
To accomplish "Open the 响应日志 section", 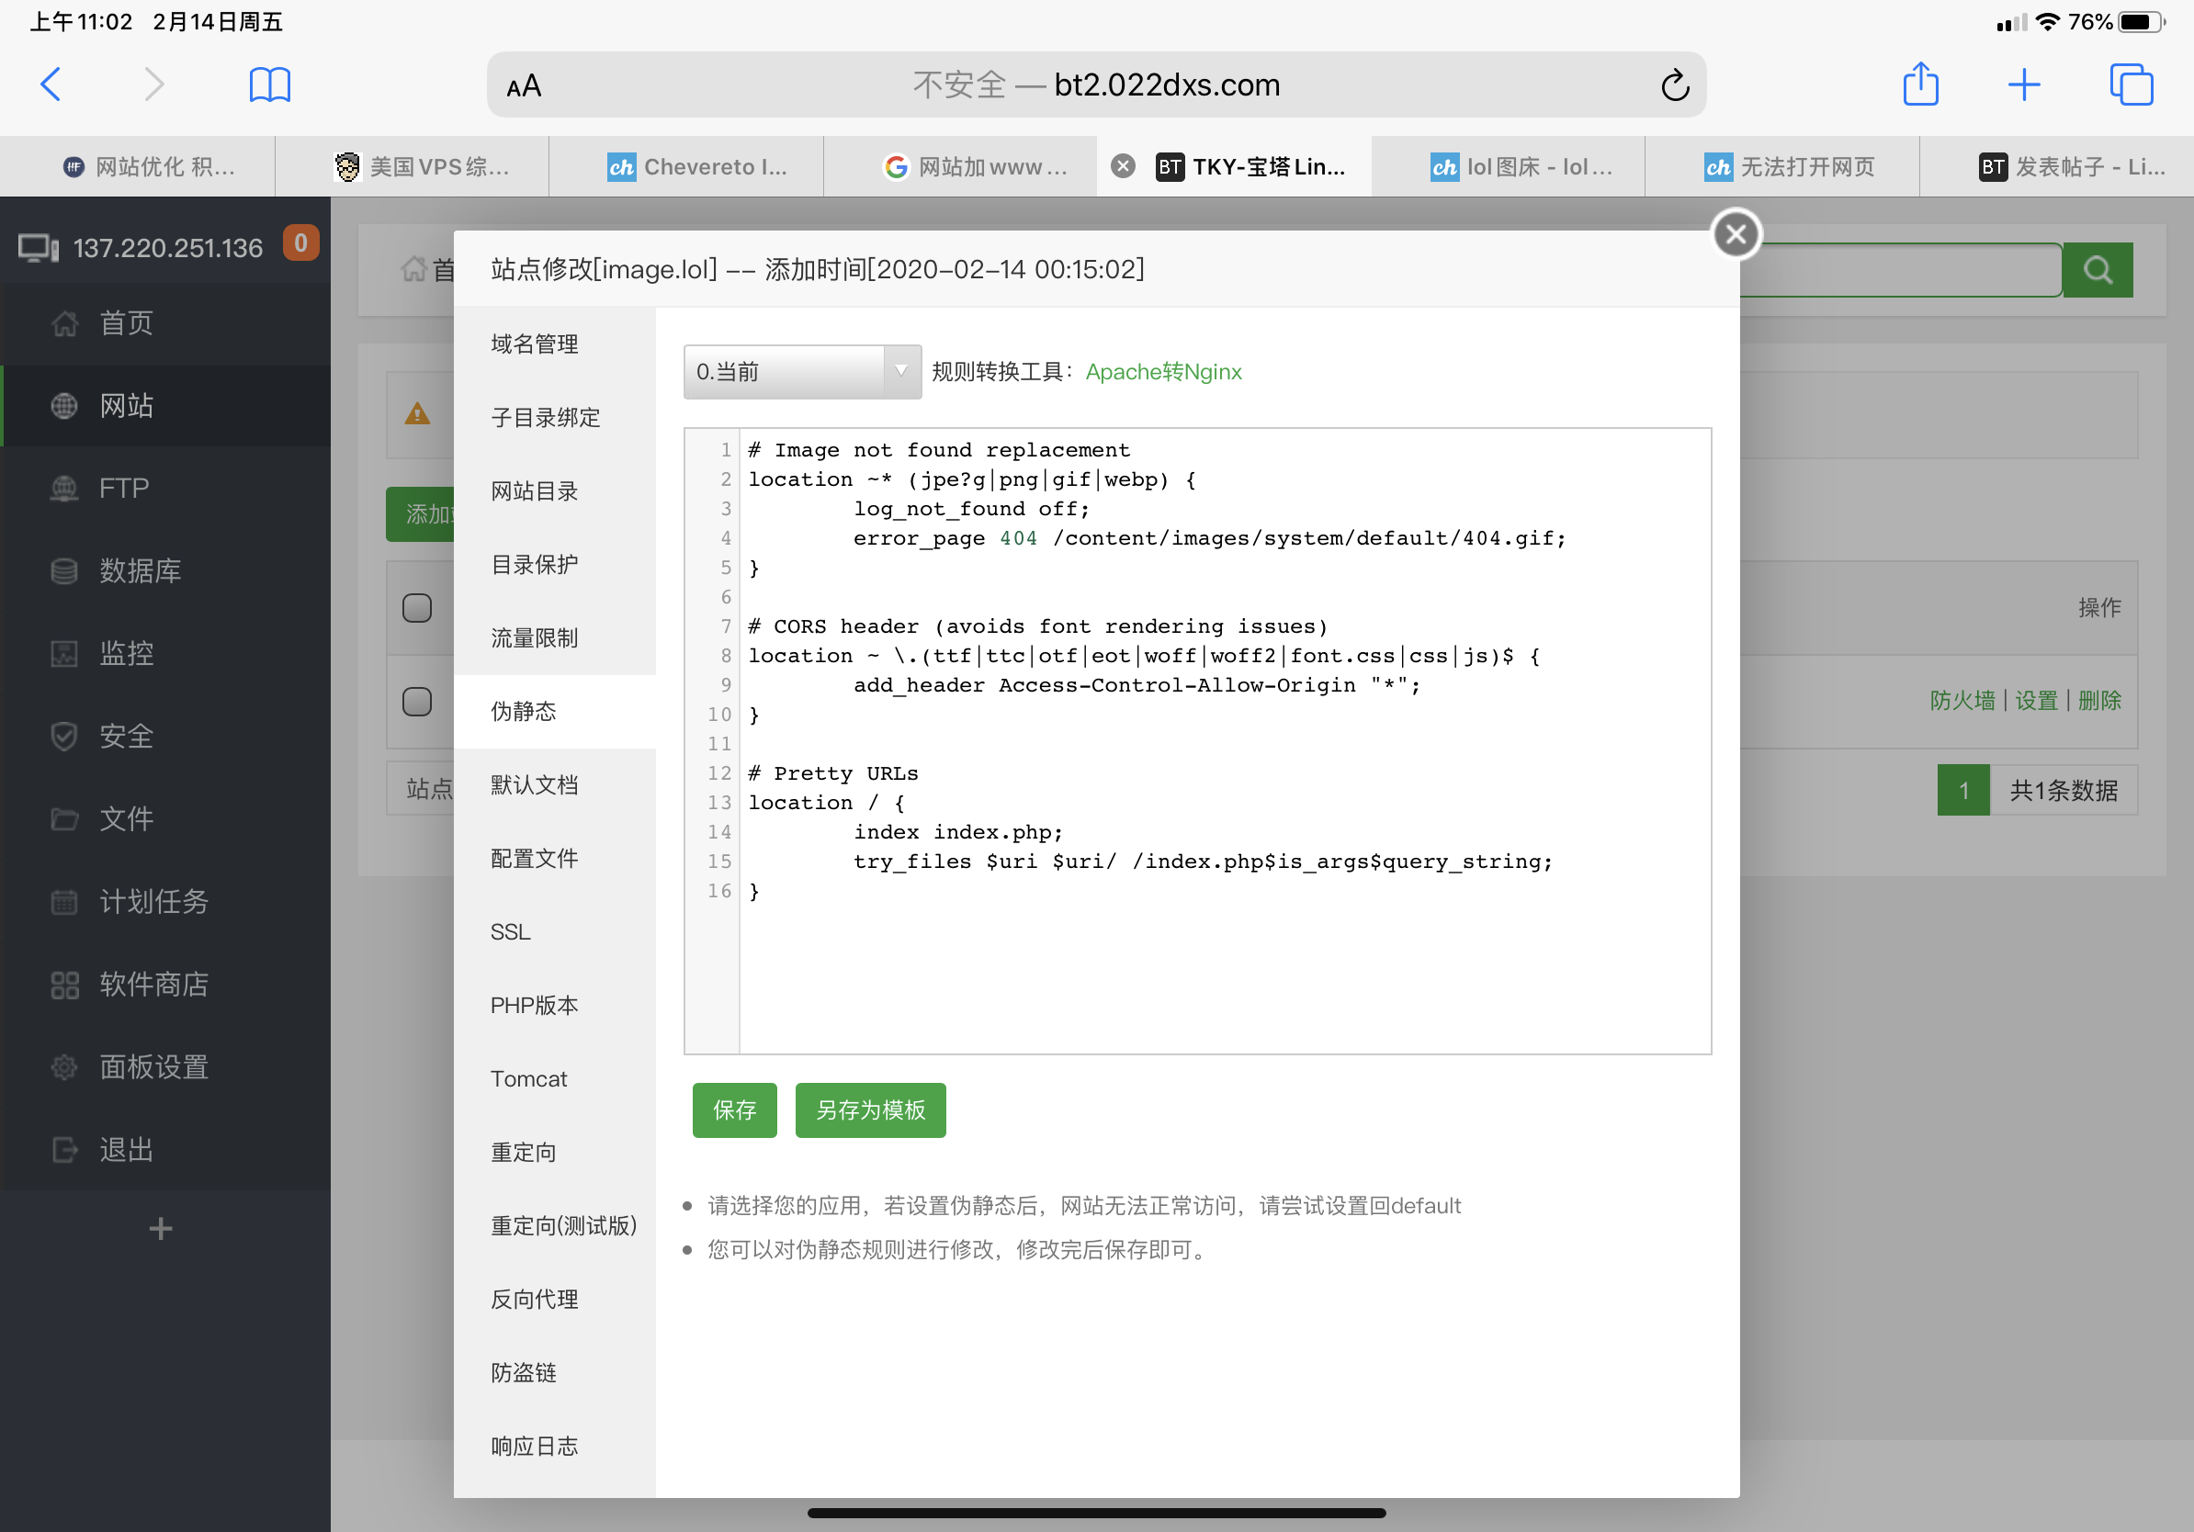I will [x=554, y=1447].
